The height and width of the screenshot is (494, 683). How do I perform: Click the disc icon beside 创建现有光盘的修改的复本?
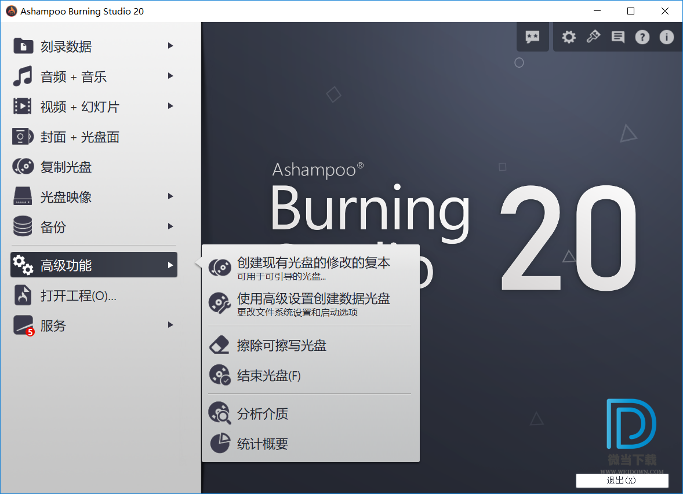(x=220, y=267)
